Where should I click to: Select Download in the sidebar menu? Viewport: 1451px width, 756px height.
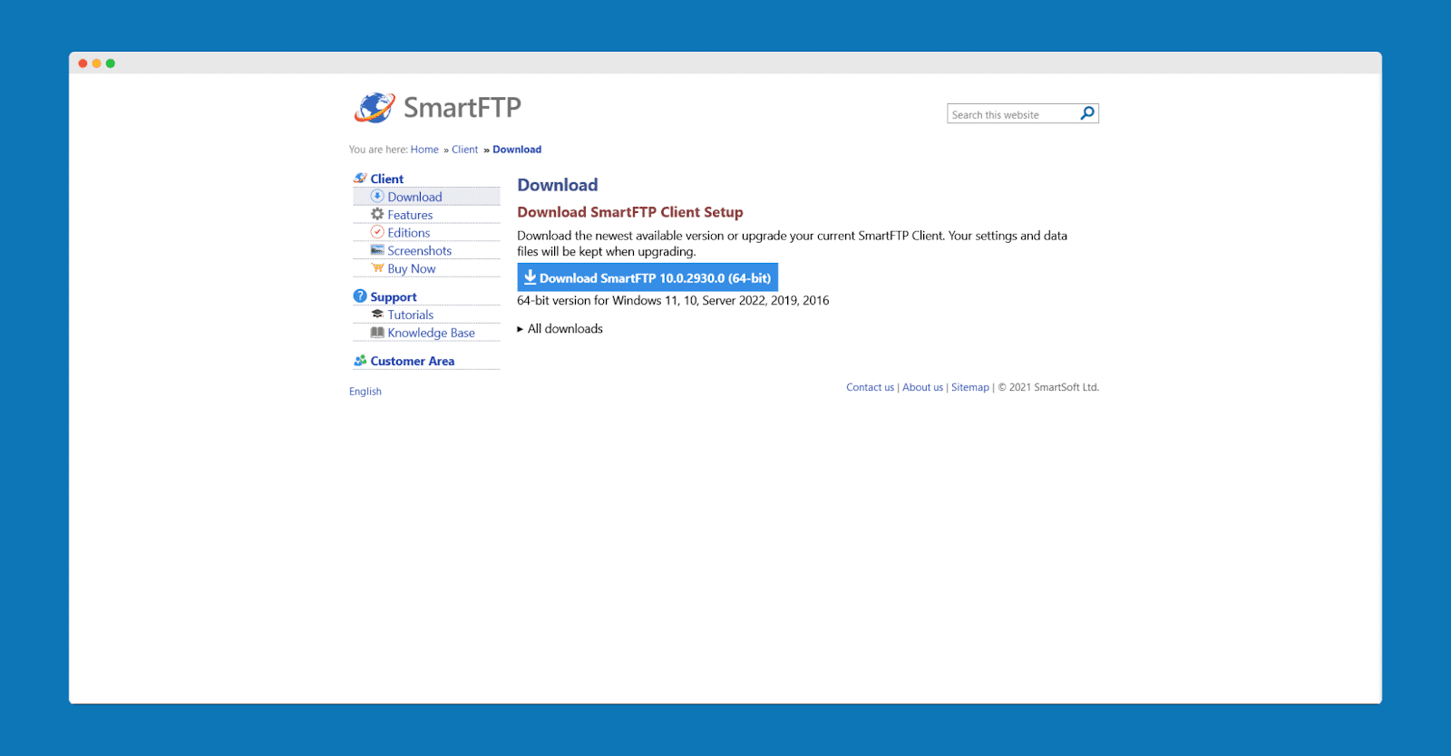tap(414, 197)
